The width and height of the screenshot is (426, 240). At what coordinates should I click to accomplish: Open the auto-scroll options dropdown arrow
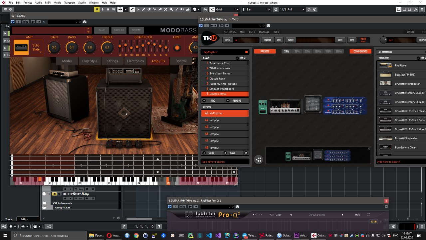pyautogui.click(x=125, y=9)
